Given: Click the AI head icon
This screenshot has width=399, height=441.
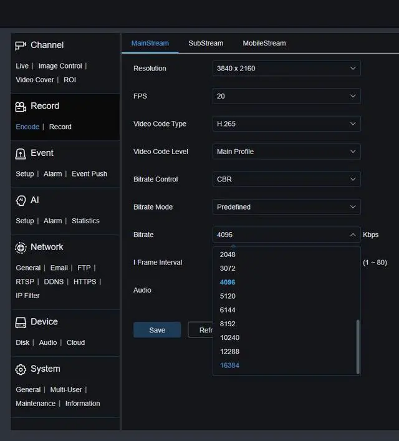Looking at the screenshot, I should 21,200.
